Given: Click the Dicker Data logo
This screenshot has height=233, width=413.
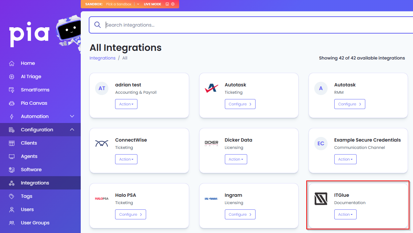Looking at the screenshot, I should pyautogui.click(x=211, y=144).
